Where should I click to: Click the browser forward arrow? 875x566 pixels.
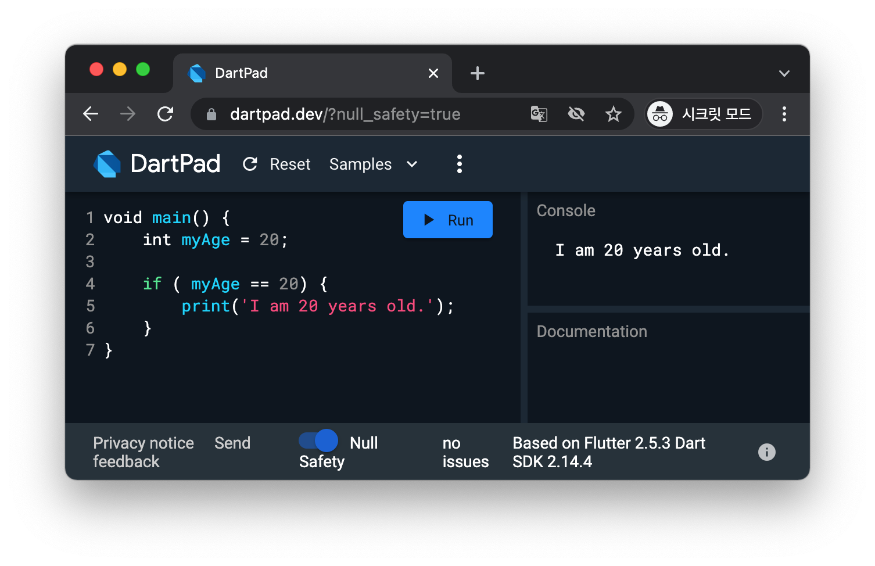[128, 114]
